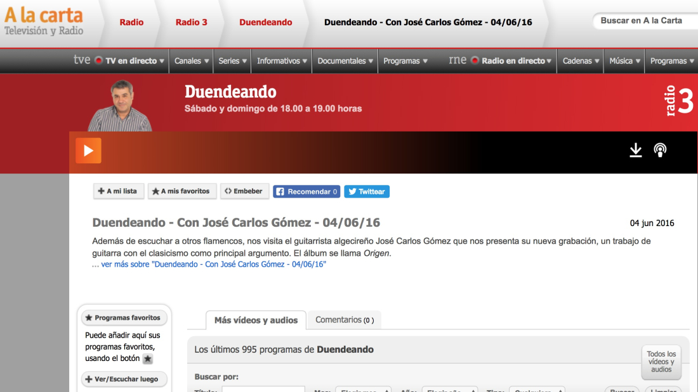Viewport: 698px width, 392px height.
Task: Share on Facebook with Recomendar
Action: (x=306, y=191)
